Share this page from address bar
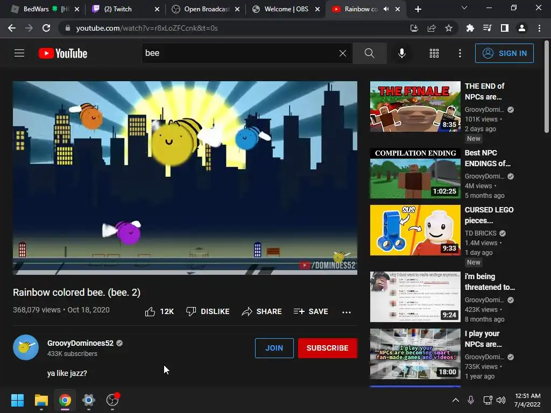Viewport: 551px width, 413px height. [x=431, y=28]
